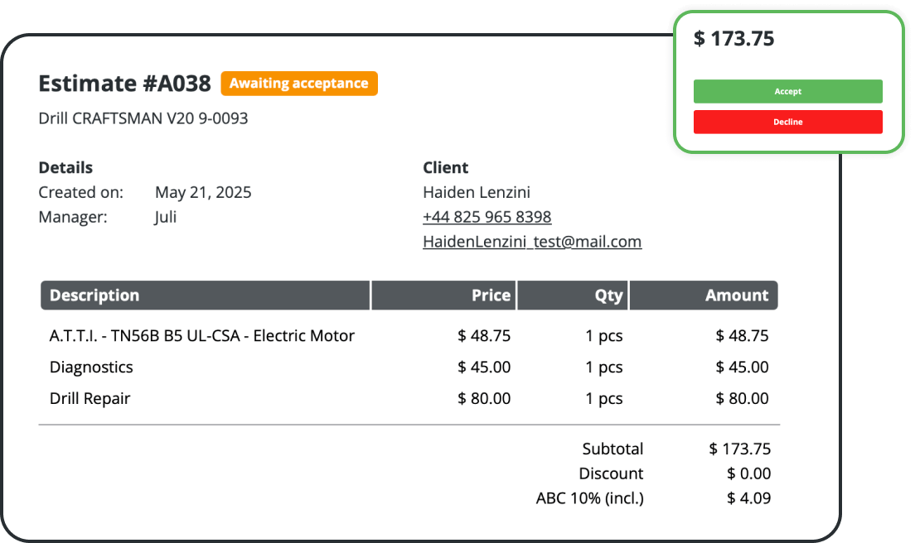Click the Drill Repair line item

coord(90,398)
